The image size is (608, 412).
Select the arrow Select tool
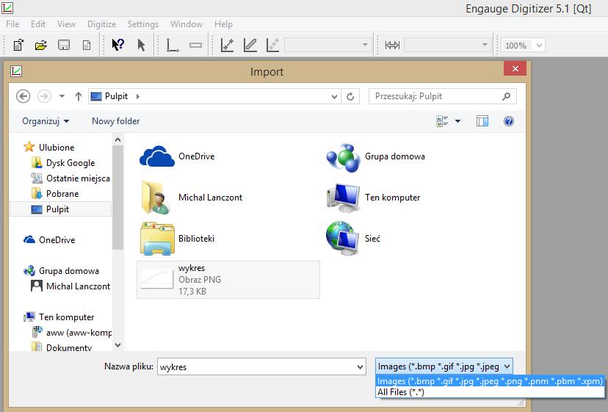tap(141, 45)
